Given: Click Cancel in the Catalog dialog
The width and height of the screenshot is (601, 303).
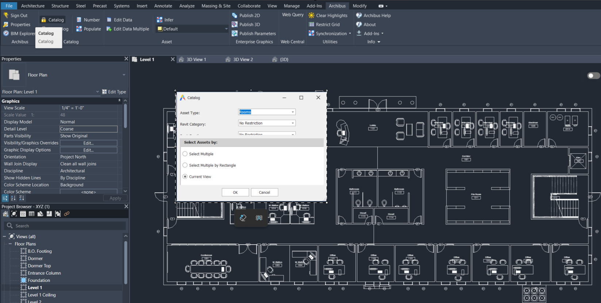Looking at the screenshot, I should pyautogui.click(x=264, y=192).
